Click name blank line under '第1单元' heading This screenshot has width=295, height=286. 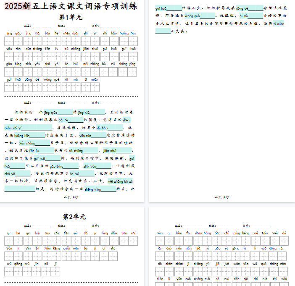[42, 26]
